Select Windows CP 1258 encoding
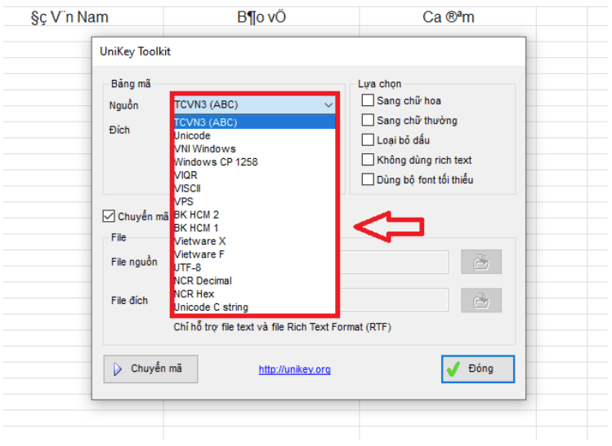Image resolution: width=612 pixels, height=446 pixels. click(216, 162)
